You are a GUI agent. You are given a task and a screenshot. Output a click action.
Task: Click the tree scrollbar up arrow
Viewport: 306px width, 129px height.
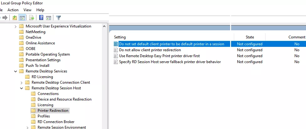[x=104, y=27]
